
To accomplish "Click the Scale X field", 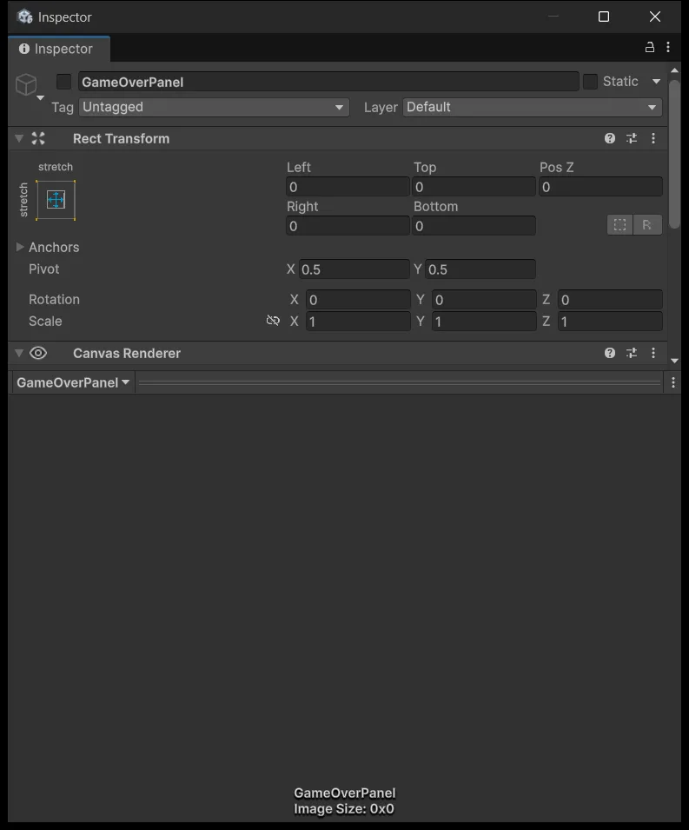I will (x=358, y=322).
